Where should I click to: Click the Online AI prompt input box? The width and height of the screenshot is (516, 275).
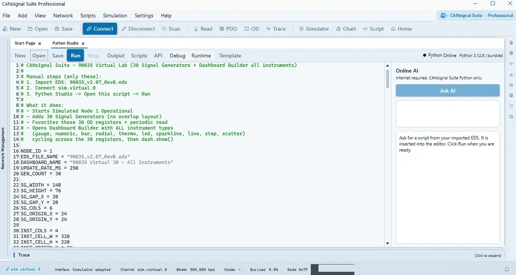tap(447, 114)
